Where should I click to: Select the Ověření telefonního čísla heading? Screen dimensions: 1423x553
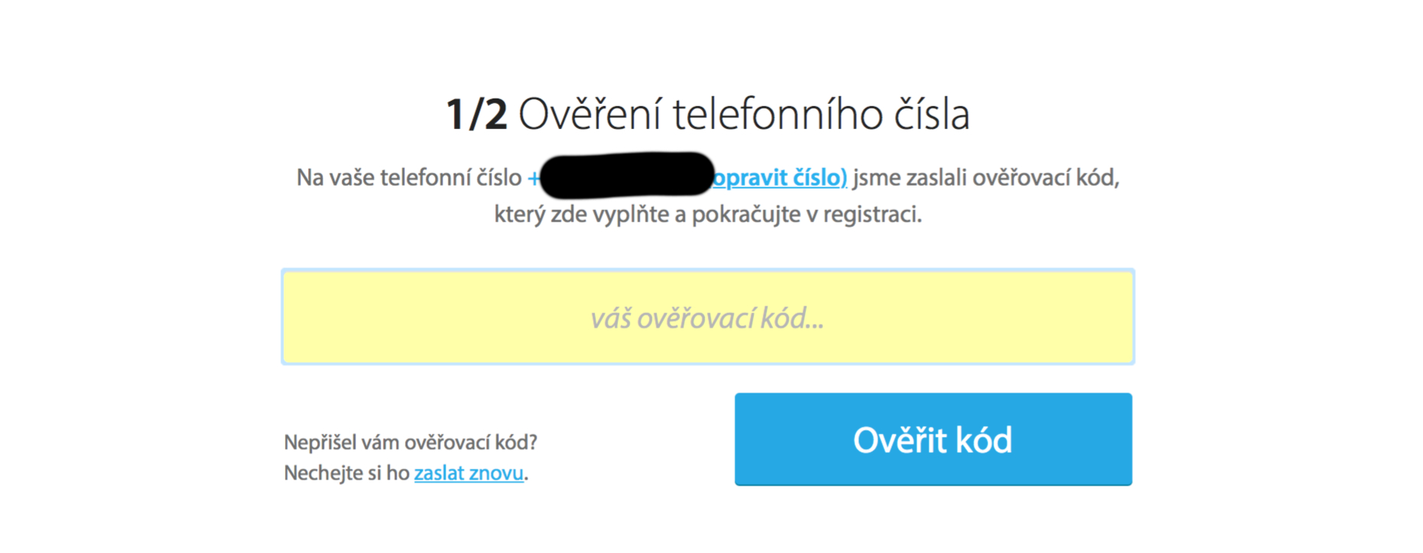[744, 115]
